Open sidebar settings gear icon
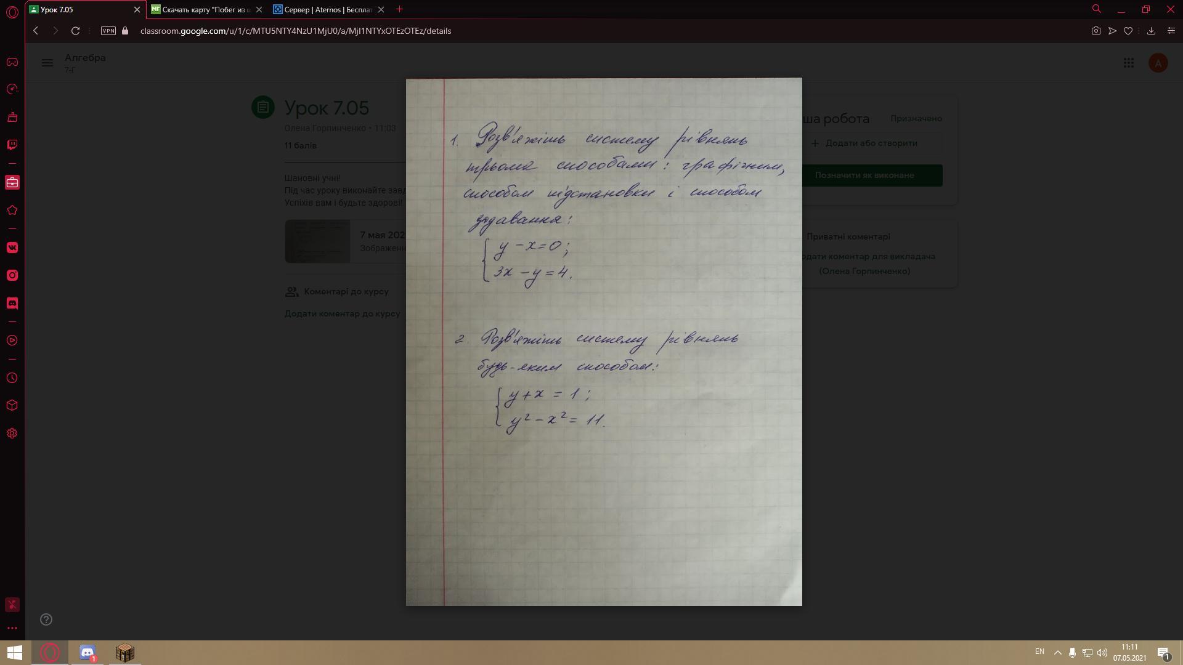The width and height of the screenshot is (1183, 665). (x=12, y=433)
